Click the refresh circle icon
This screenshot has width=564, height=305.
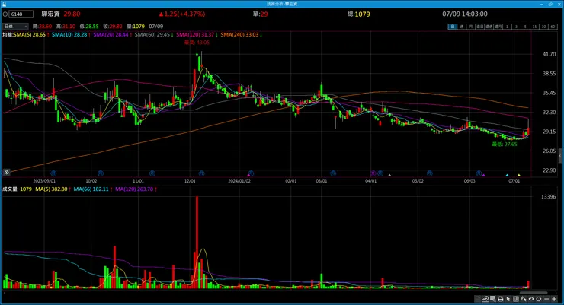[538, 299]
